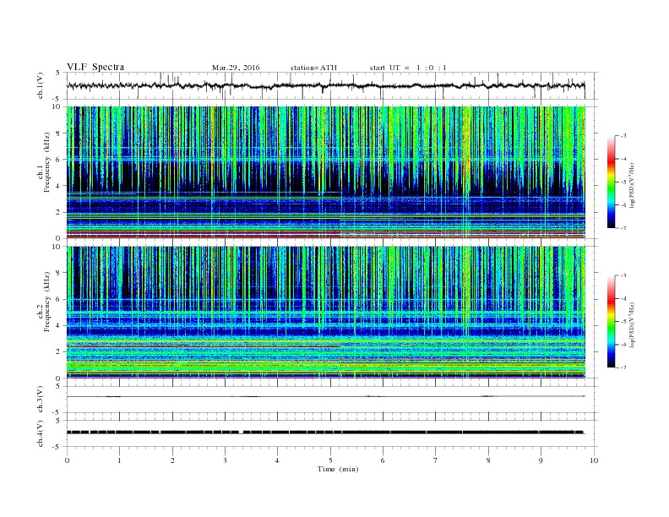Click the ch.3 voltage trace panel

(x=332, y=400)
